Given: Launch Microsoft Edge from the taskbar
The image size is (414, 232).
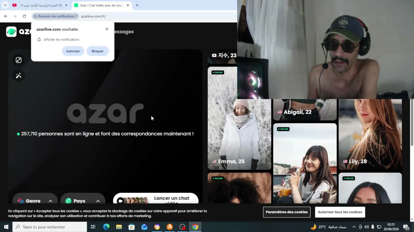Looking at the screenshot, I should 106,227.
